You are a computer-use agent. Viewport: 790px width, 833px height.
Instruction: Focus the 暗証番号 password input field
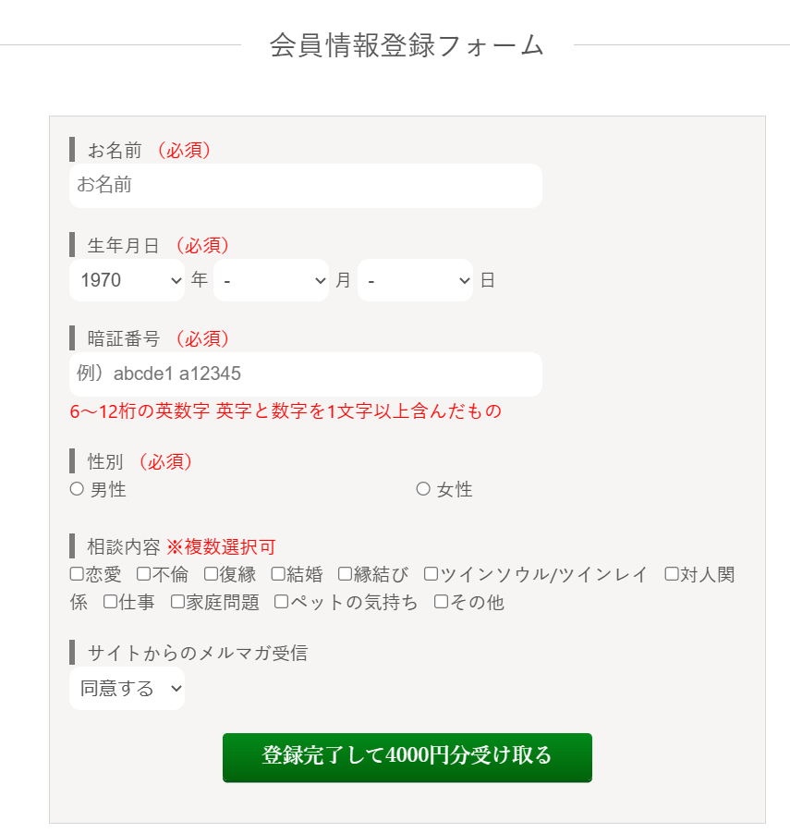[305, 374]
